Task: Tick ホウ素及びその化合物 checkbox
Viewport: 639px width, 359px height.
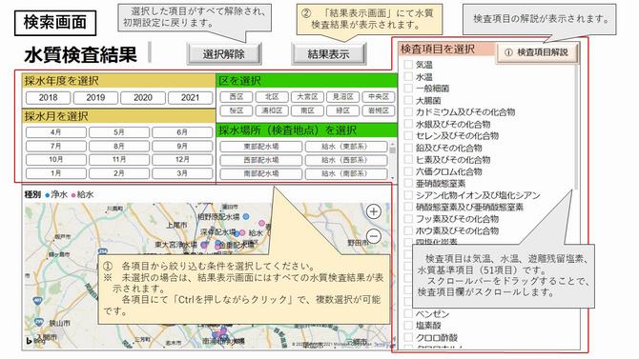Action: 408,230
